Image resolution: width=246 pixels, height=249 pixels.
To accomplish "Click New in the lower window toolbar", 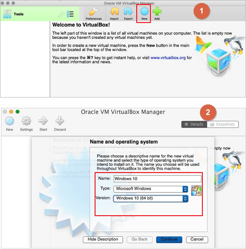I will click(x=9, y=124).
